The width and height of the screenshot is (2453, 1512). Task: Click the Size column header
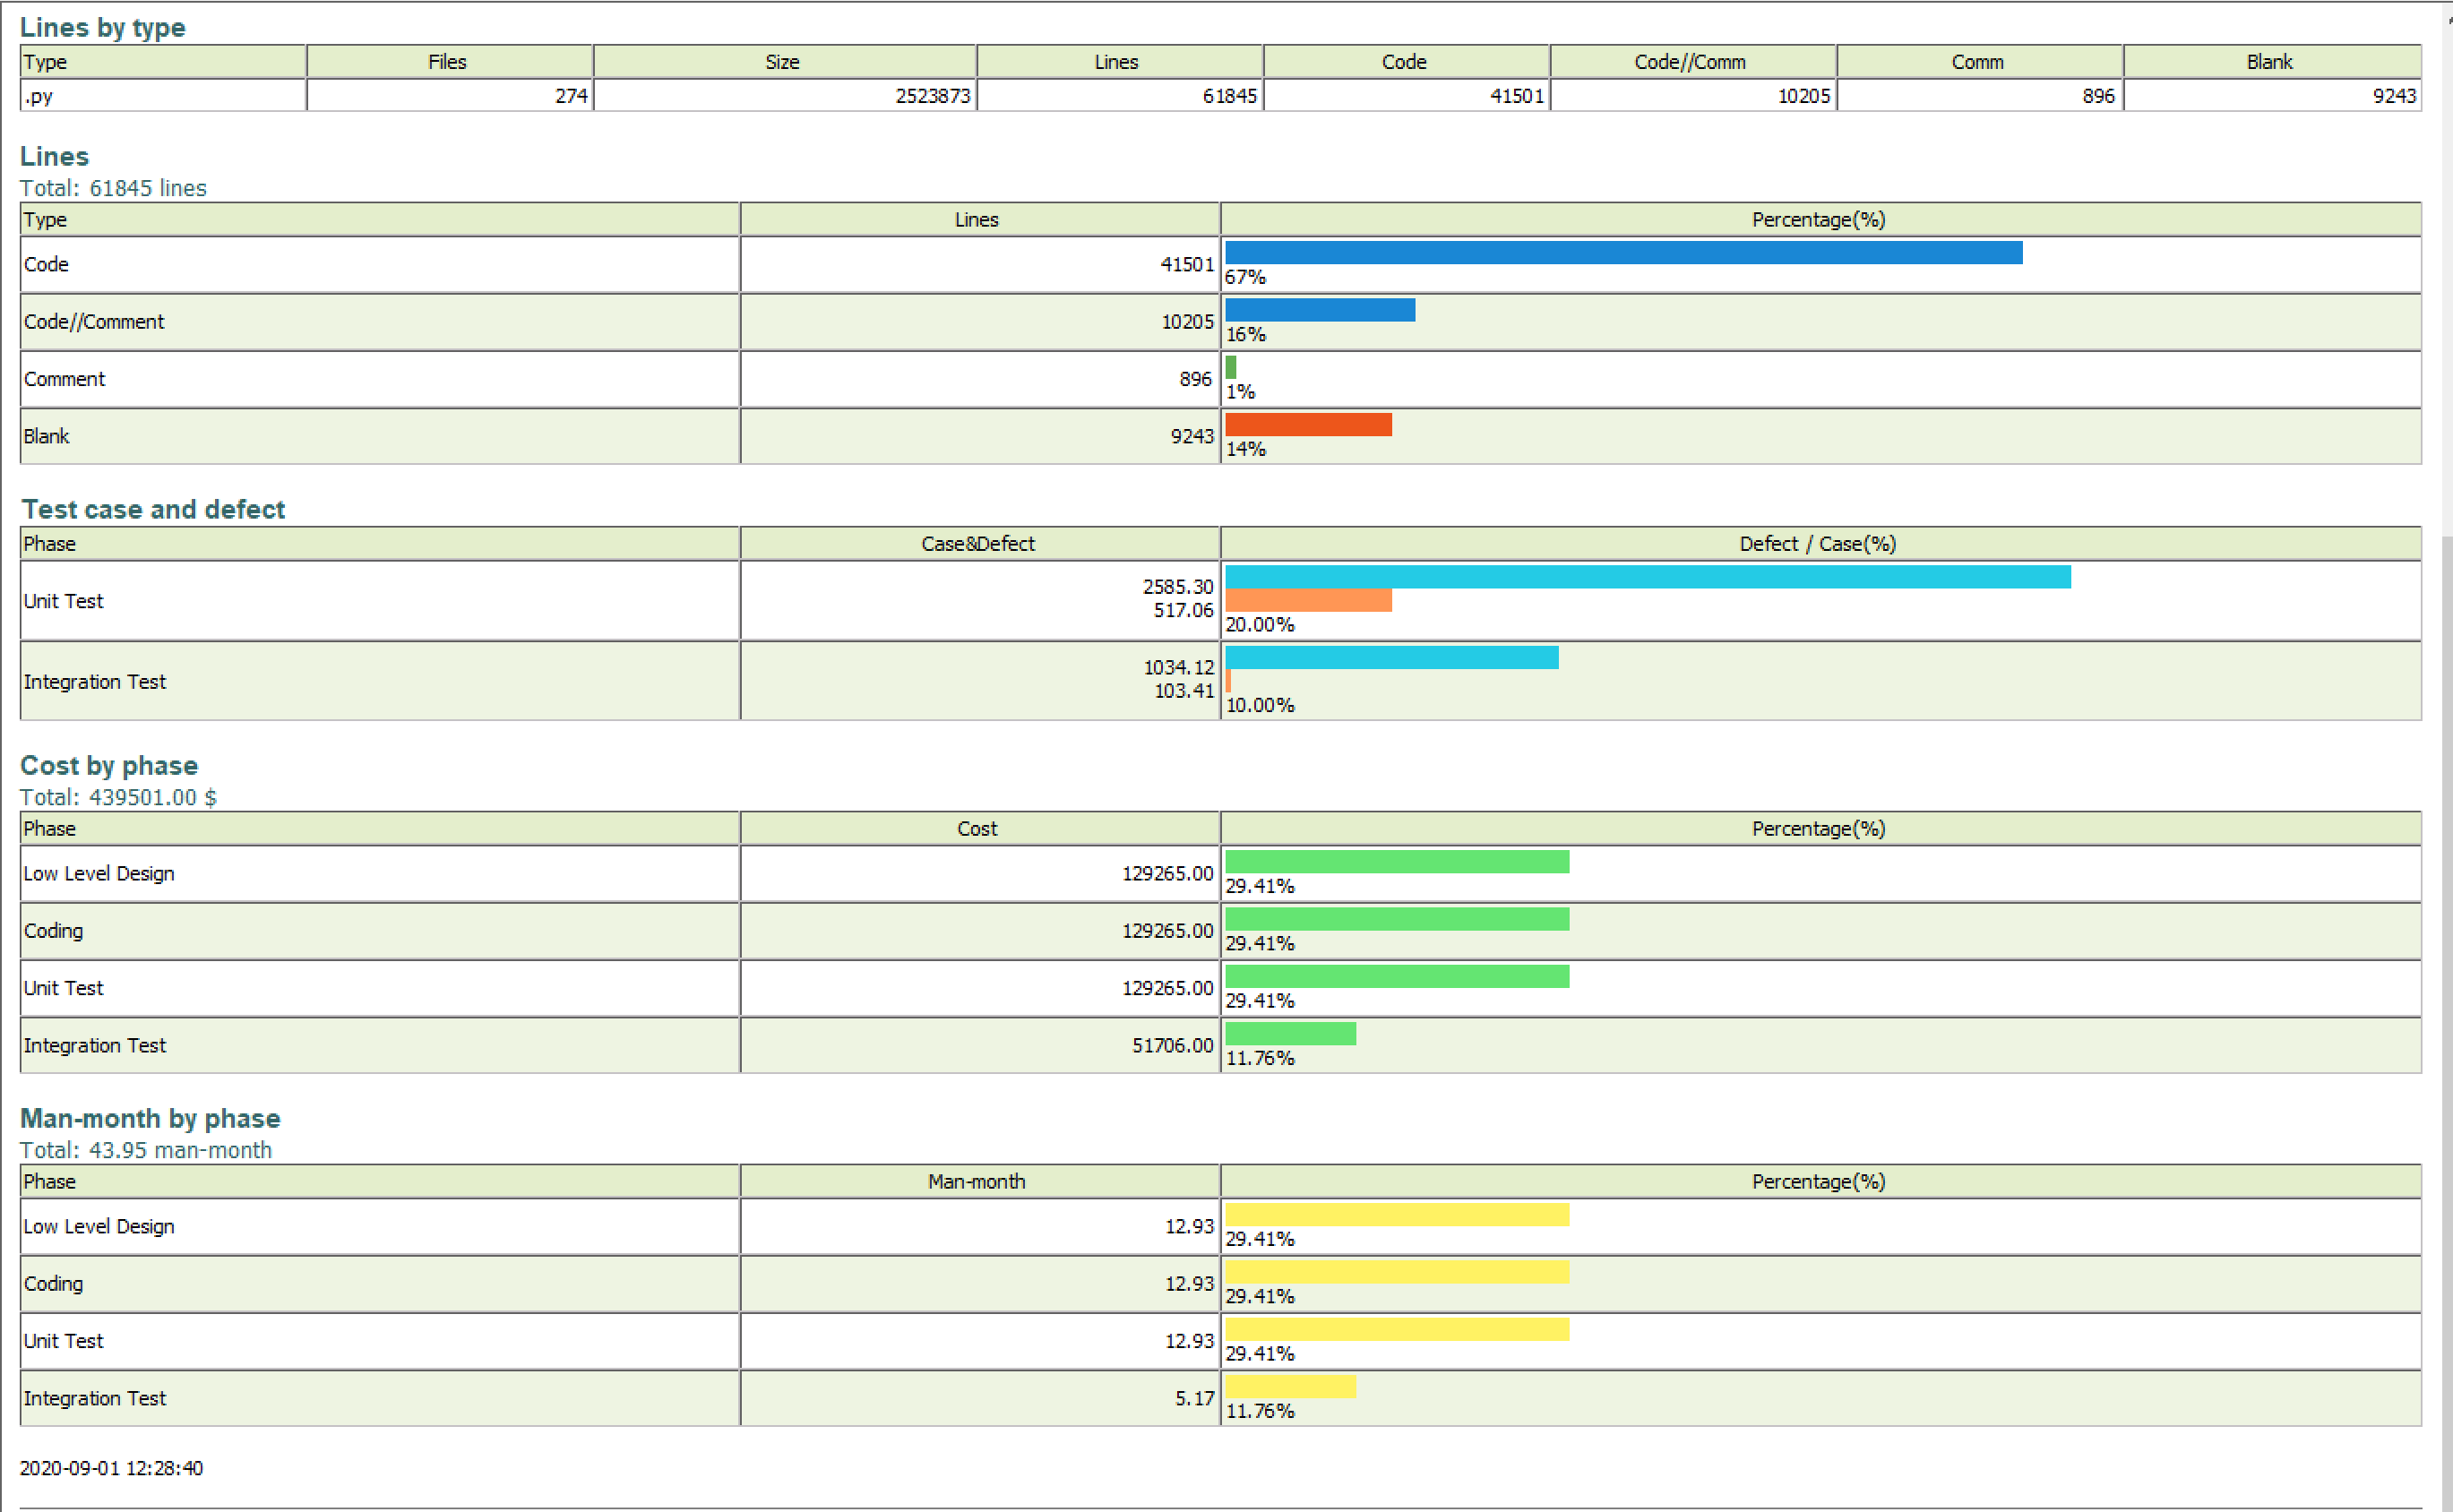(782, 62)
